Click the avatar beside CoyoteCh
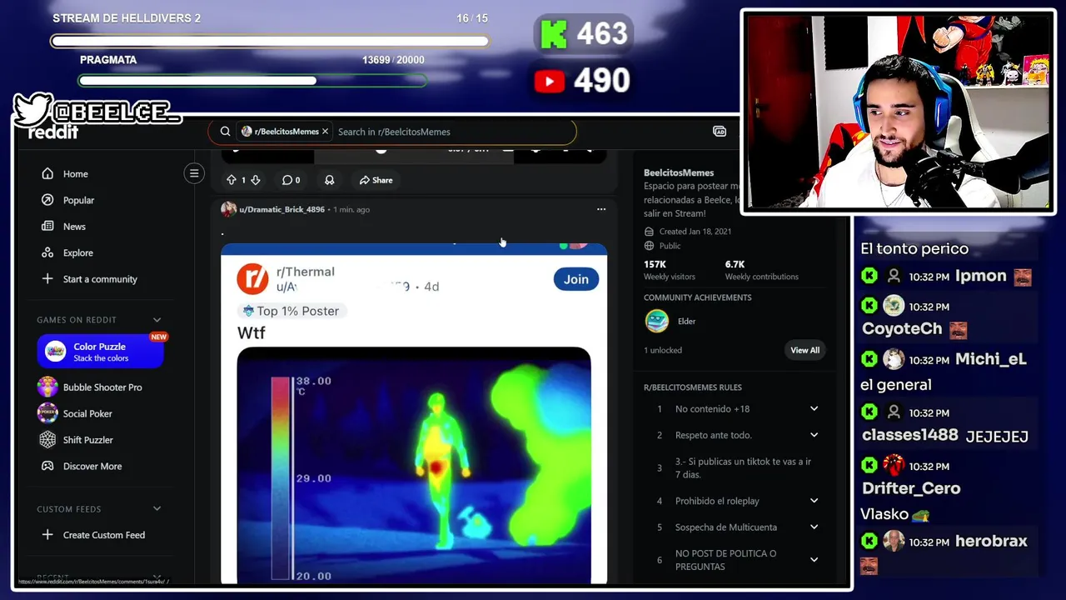 894,306
